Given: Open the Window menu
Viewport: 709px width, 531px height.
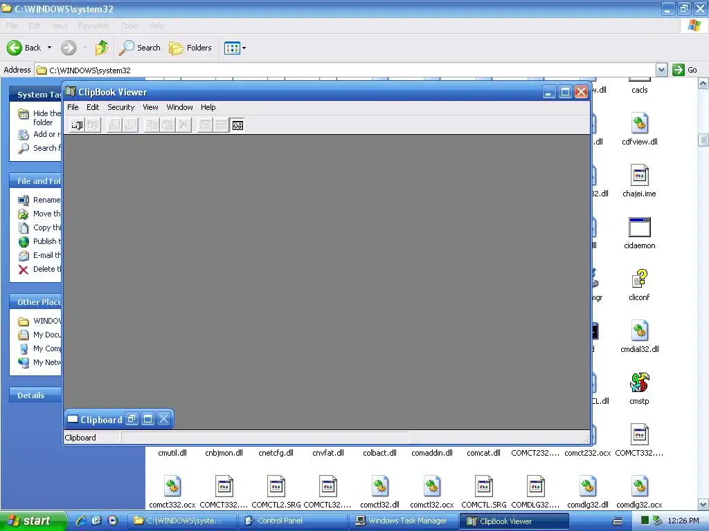Looking at the screenshot, I should tap(179, 107).
